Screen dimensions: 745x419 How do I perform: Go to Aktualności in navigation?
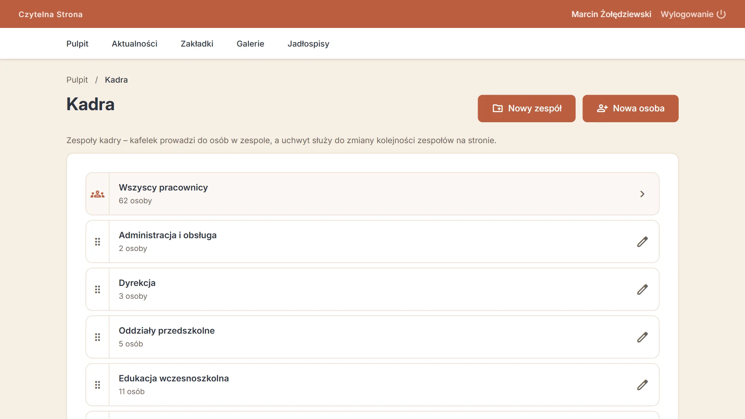tap(134, 44)
